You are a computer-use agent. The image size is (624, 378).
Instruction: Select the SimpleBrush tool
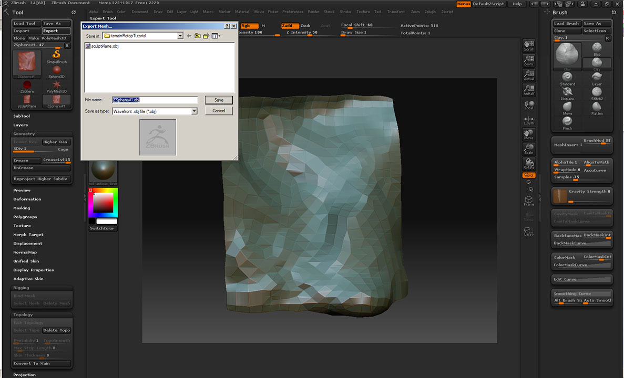(56, 56)
